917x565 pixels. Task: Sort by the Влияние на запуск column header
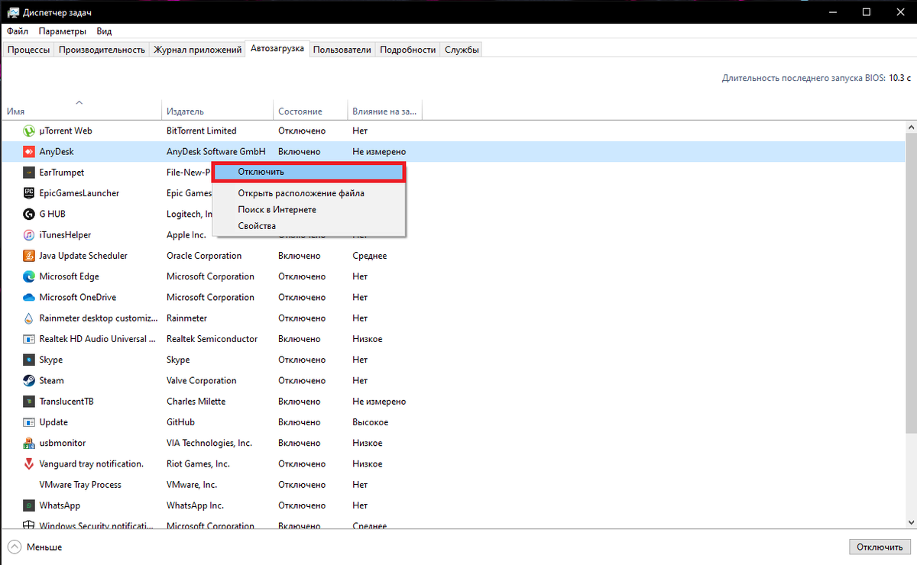pyautogui.click(x=384, y=111)
